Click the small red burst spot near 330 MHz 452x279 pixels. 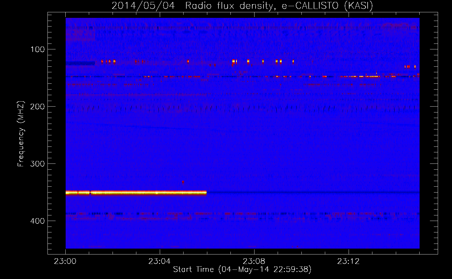[183, 182]
